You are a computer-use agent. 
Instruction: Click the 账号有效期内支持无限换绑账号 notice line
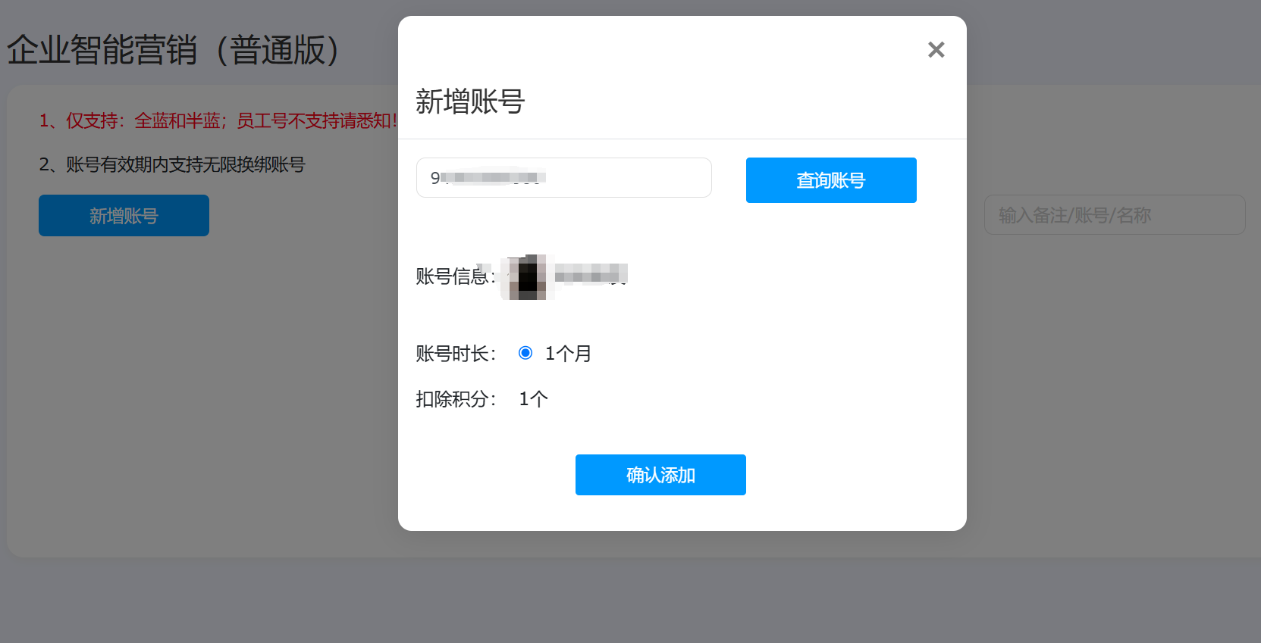point(172,164)
